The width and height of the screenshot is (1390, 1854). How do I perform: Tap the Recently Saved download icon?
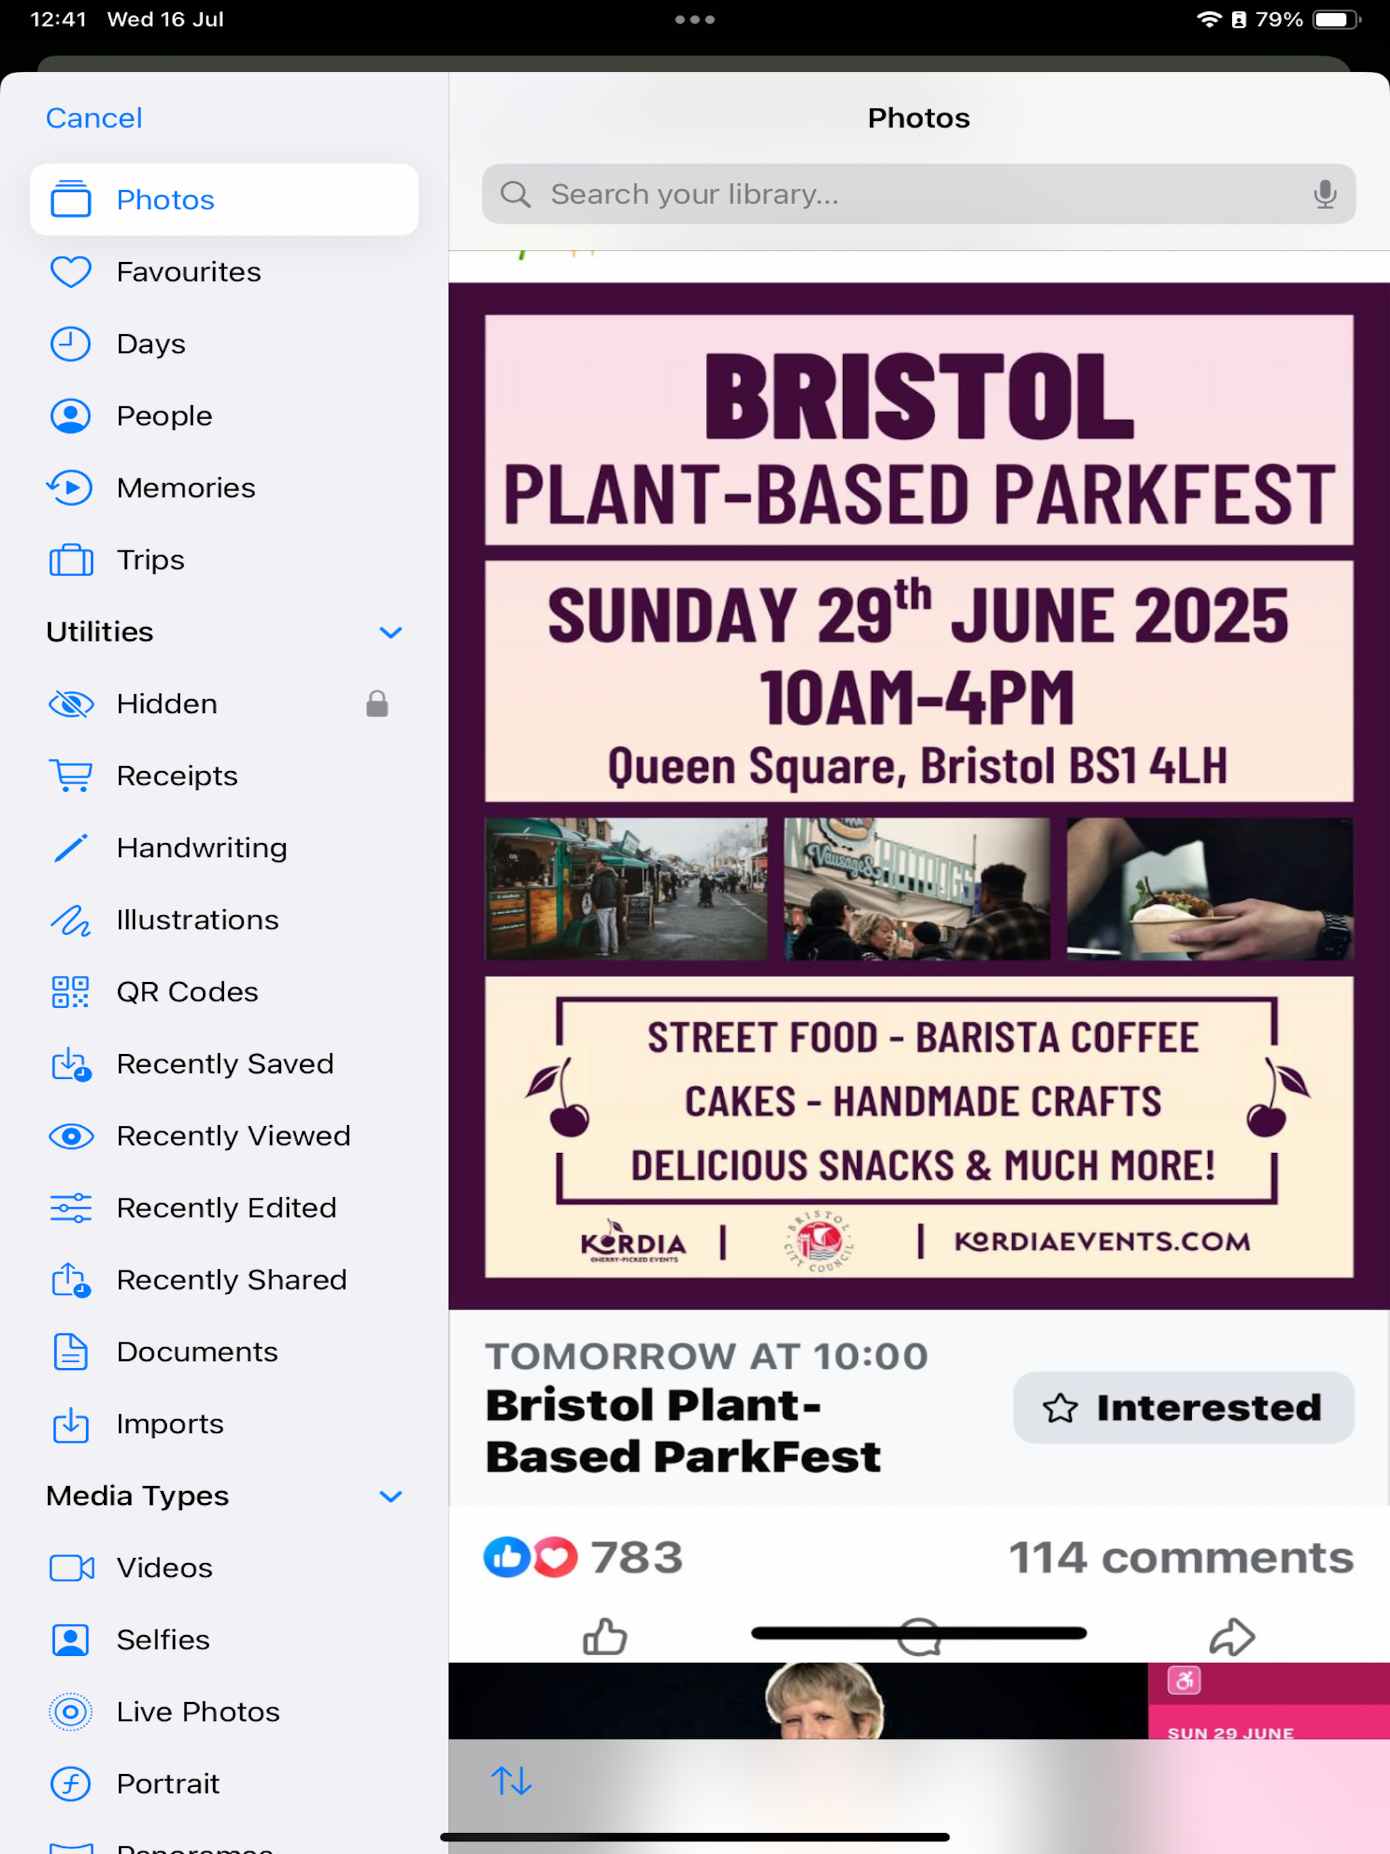click(x=71, y=1065)
